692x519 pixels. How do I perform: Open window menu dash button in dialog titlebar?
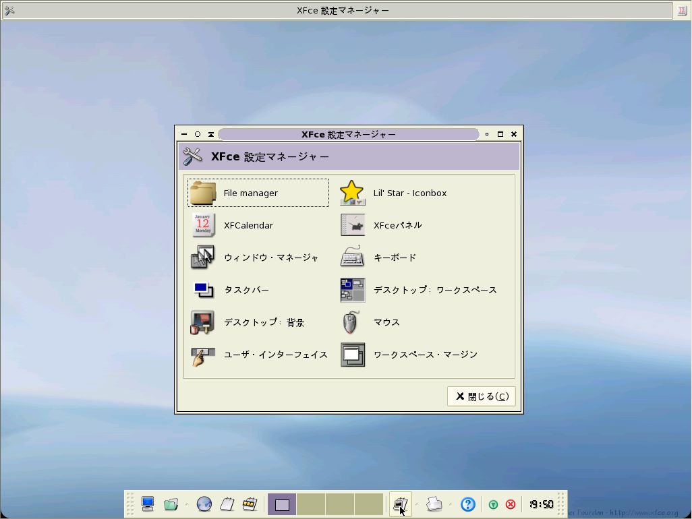coord(184,134)
